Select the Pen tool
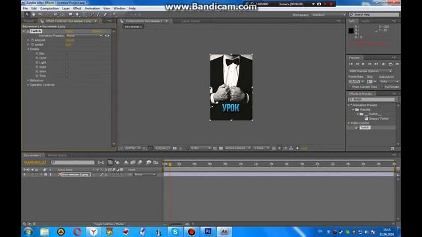This screenshot has width=422, height=237. 77,14
